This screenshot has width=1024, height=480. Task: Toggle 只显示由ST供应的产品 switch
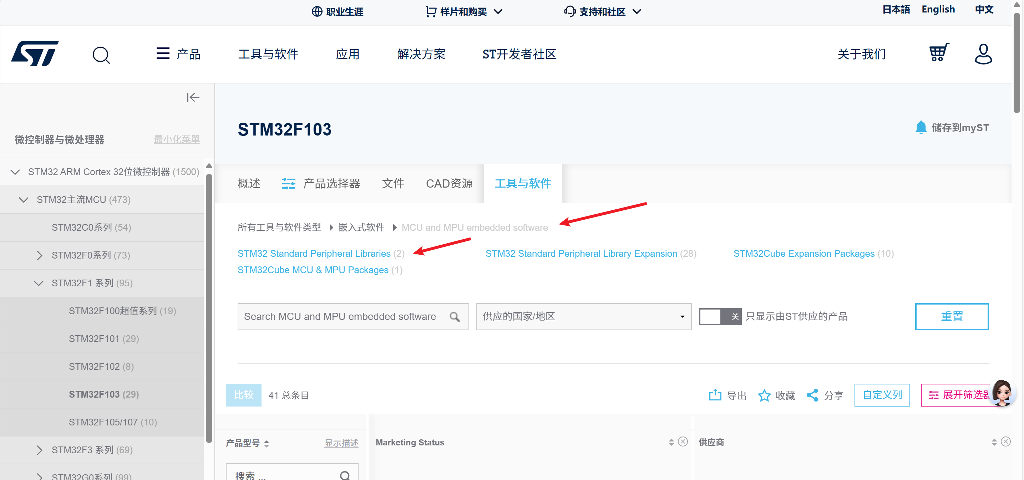click(x=720, y=317)
